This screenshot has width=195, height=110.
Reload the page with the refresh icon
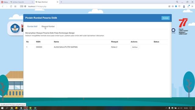(x=11, y=6)
